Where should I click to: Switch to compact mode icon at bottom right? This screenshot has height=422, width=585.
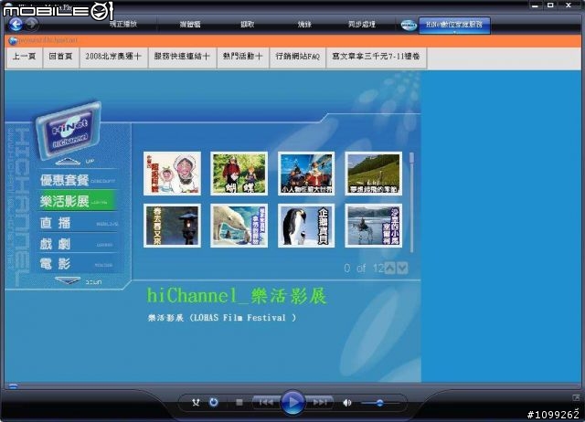click(577, 397)
